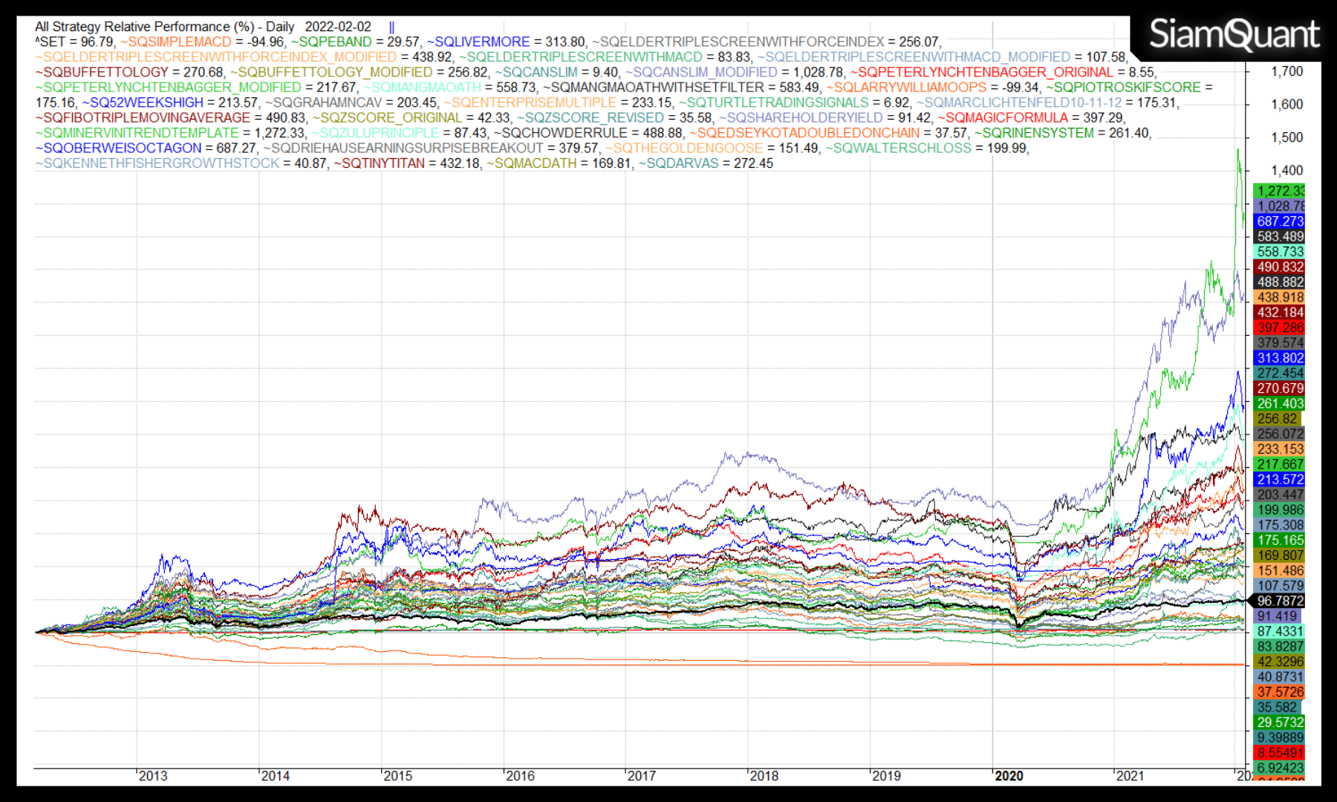This screenshot has height=802, width=1337.
Task: Click the chart title 'All Strategy Relative Performance'
Action: (x=145, y=27)
